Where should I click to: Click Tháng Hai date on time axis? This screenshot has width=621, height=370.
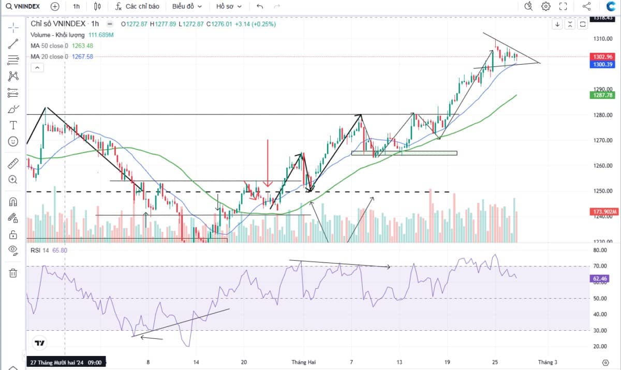304,362
